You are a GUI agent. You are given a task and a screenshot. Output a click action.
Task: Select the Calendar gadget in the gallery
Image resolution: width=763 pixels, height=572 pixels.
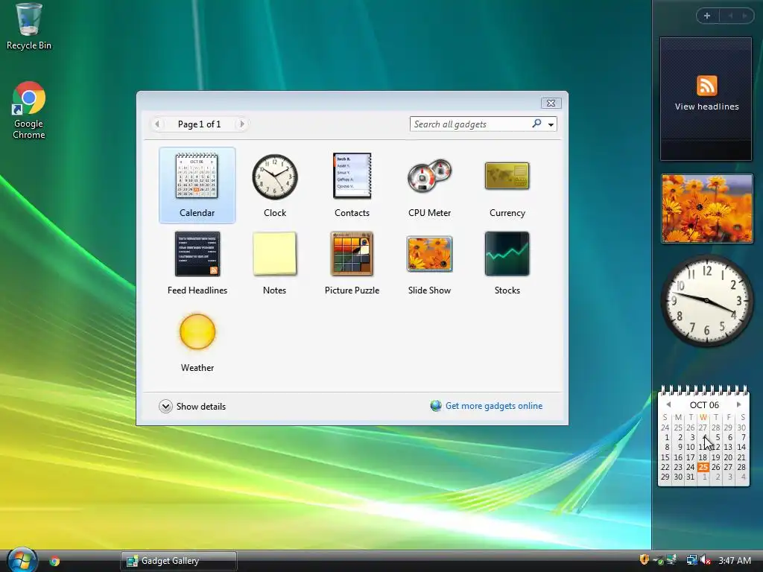click(197, 185)
